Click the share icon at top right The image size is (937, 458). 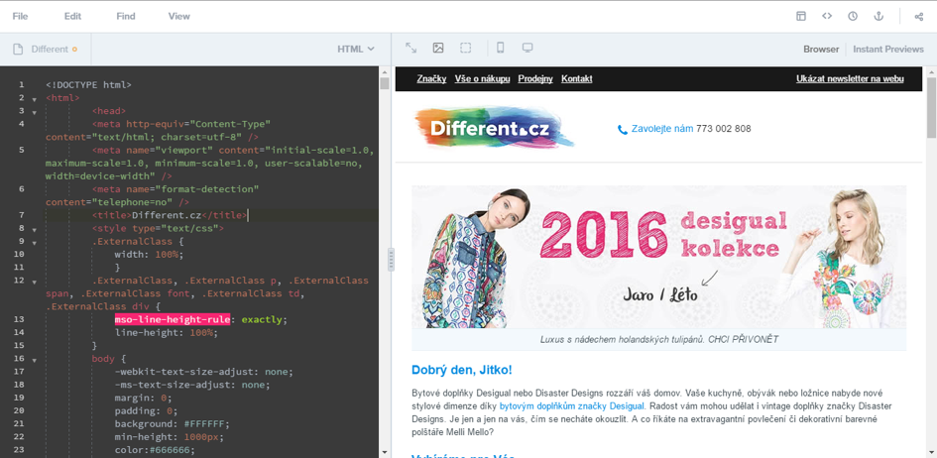pyautogui.click(x=919, y=16)
